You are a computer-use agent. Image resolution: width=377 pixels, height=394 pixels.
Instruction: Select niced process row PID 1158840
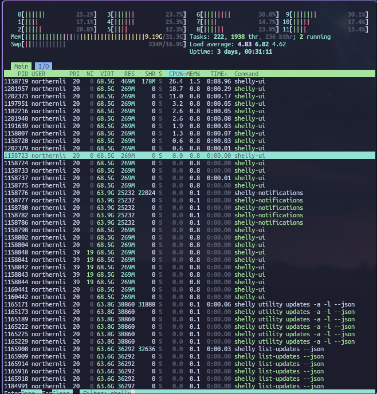click(x=190, y=252)
